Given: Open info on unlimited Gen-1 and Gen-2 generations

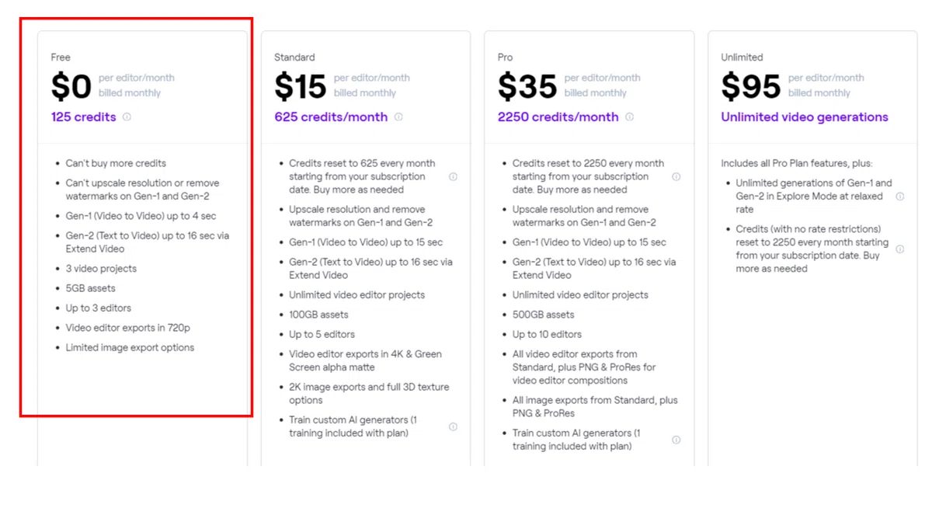Looking at the screenshot, I should (900, 197).
